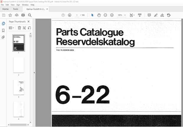Add a comment sticky note
The image size is (183, 127).
149,15
